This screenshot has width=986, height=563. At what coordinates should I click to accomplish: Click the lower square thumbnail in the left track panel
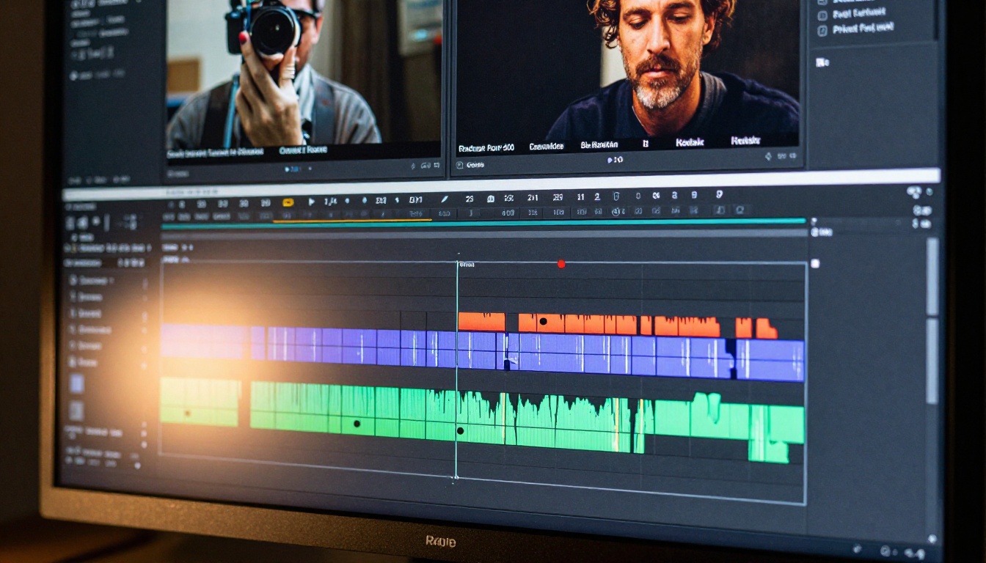[x=76, y=411]
